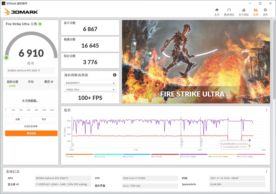Click the 在线比较结果 button
Image resolution: width=276 pixels, height=194 pixels.
click(x=31, y=126)
